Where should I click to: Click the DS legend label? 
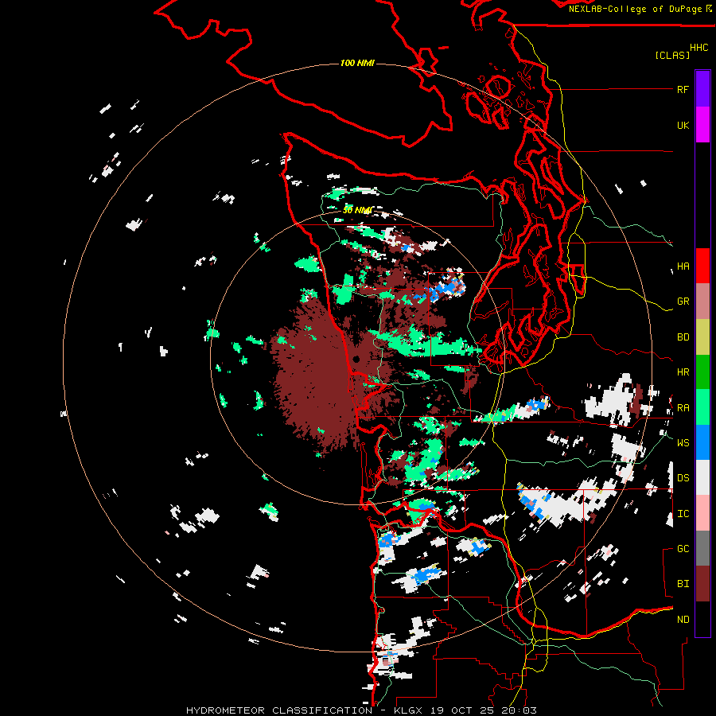tap(683, 478)
